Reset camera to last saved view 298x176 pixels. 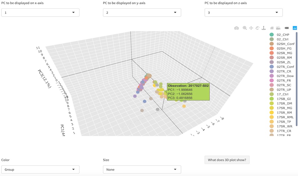[278, 28]
